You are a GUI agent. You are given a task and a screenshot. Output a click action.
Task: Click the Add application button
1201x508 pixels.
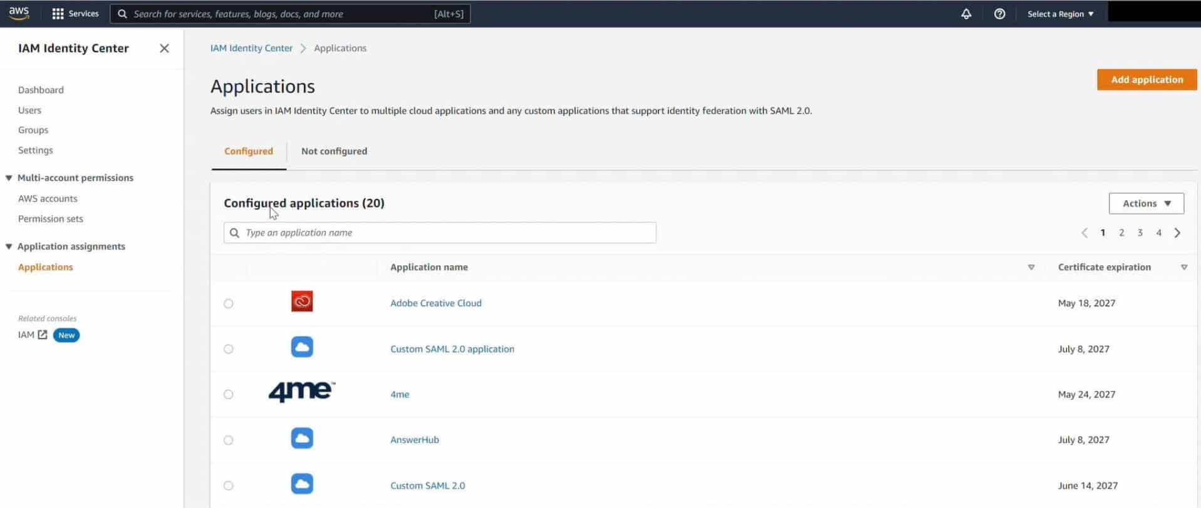(x=1146, y=79)
